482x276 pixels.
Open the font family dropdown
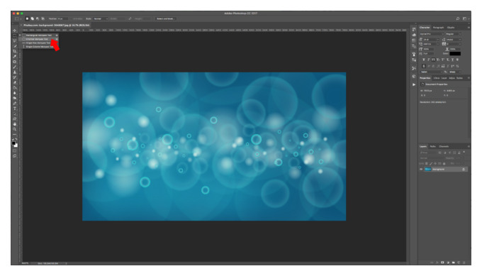click(x=432, y=34)
